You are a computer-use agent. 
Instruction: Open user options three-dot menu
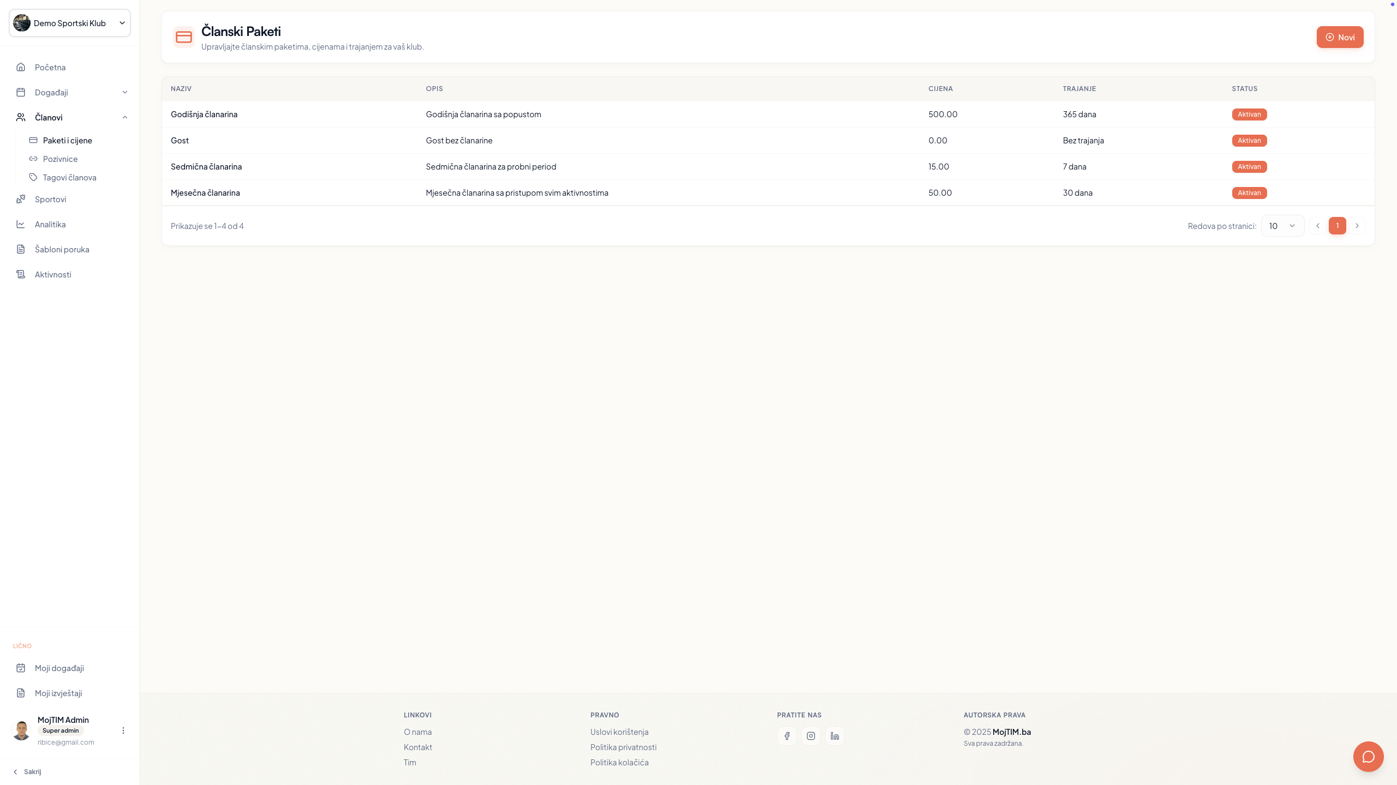point(123,730)
